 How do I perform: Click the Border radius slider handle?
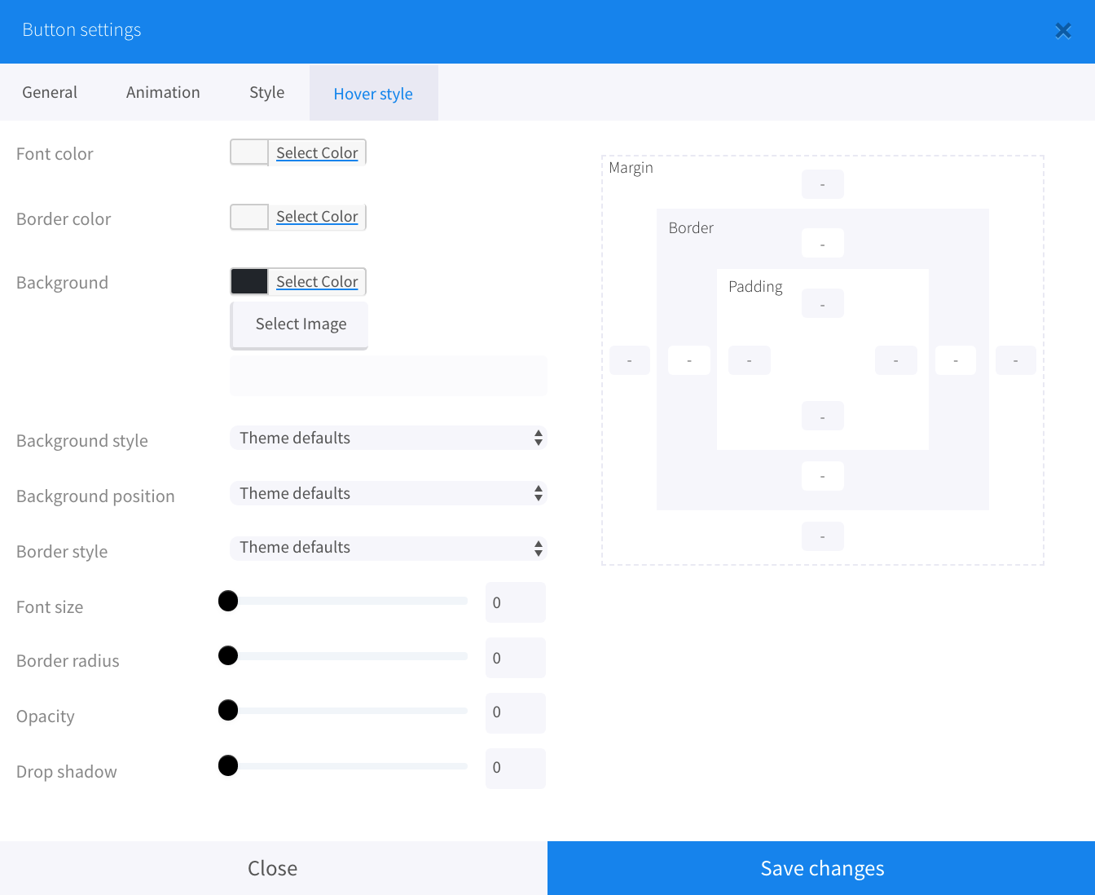coord(228,655)
